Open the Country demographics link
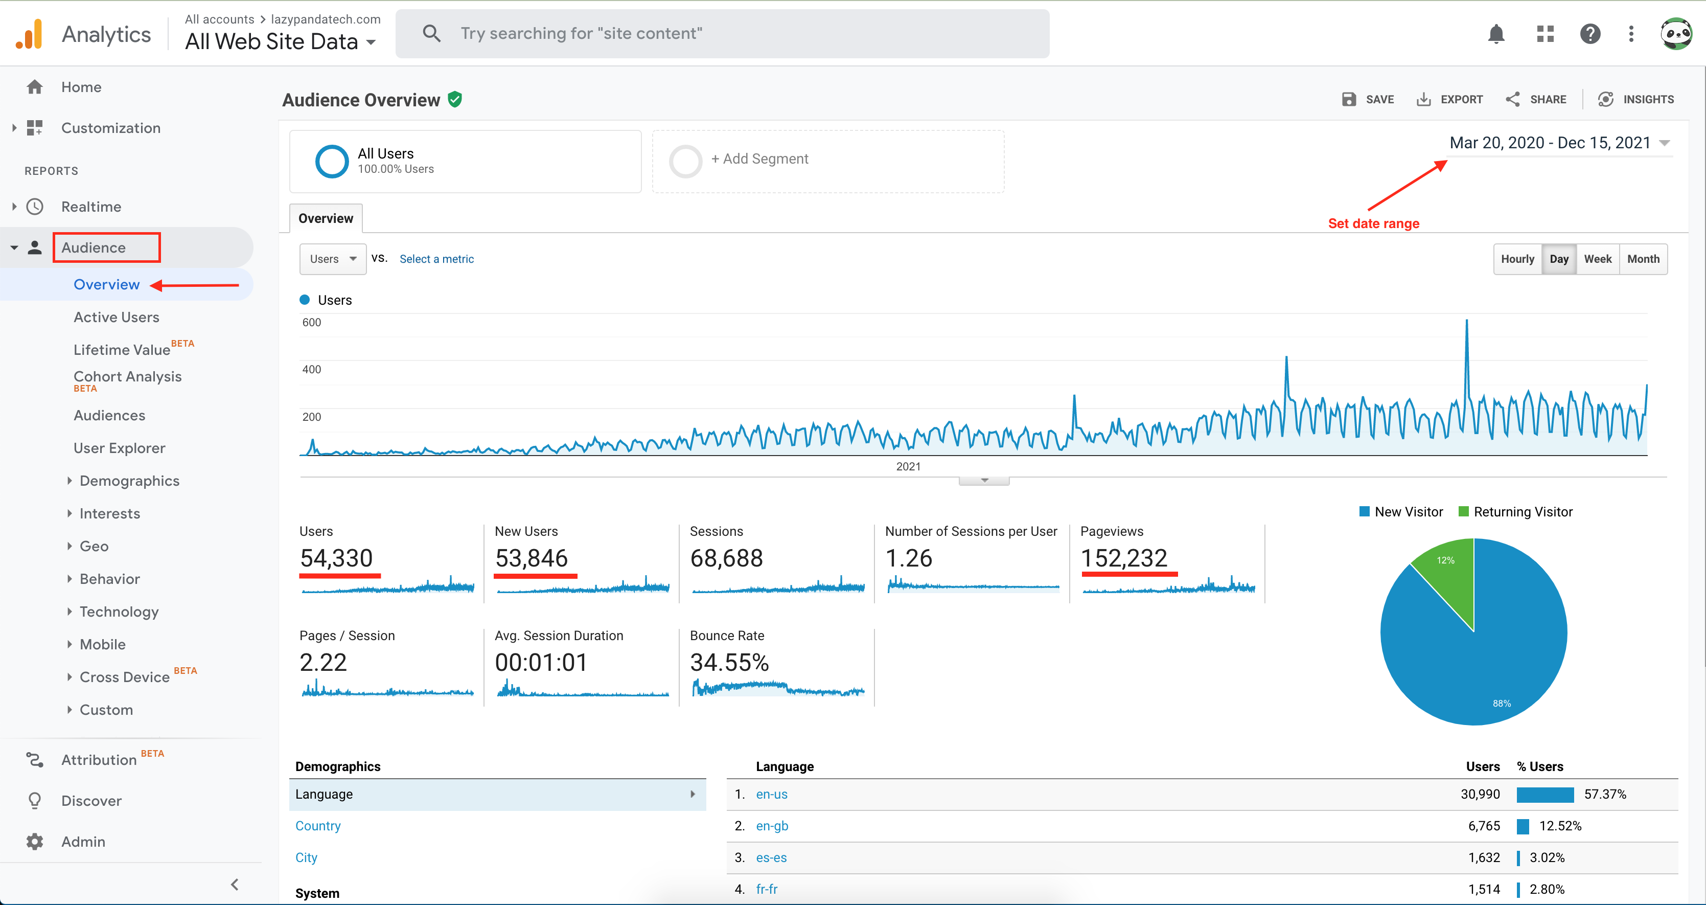 (x=318, y=826)
